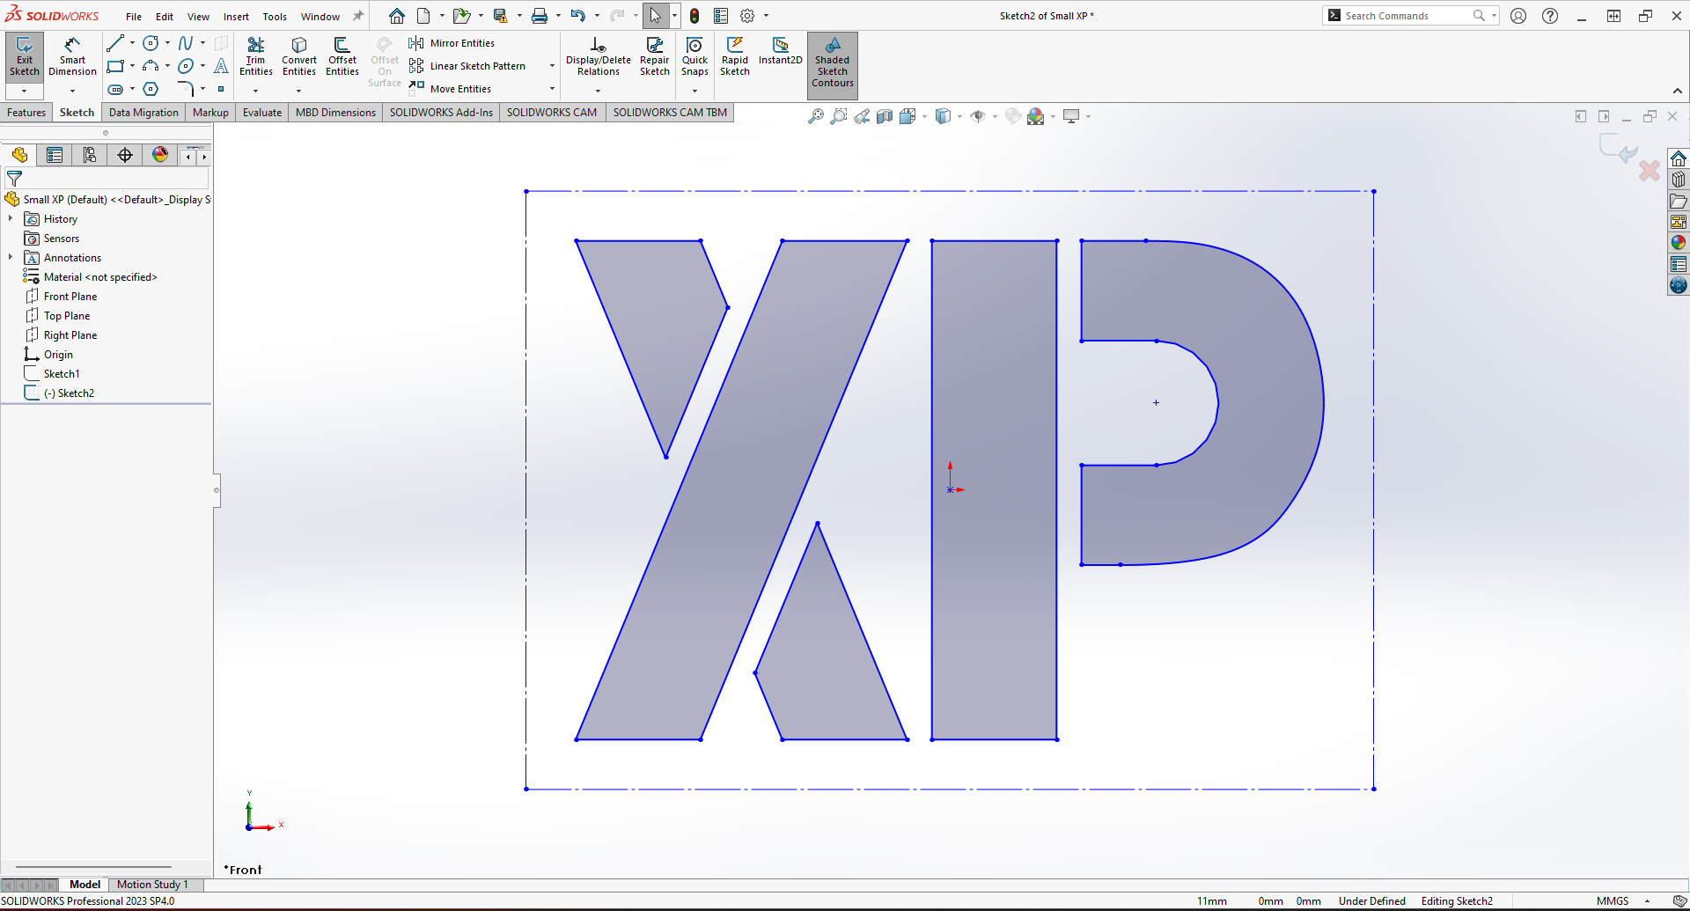The image size is (1690, 911).
Task: Select the Centerpoint Arc tool
Action: click(x=151, y=66)
